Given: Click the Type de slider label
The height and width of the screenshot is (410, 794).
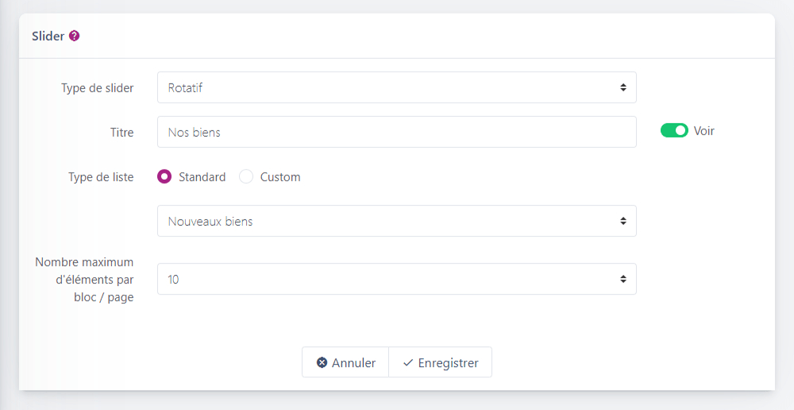Looking at the screenshot, I should pyautogui.click(x=97, y=88).
